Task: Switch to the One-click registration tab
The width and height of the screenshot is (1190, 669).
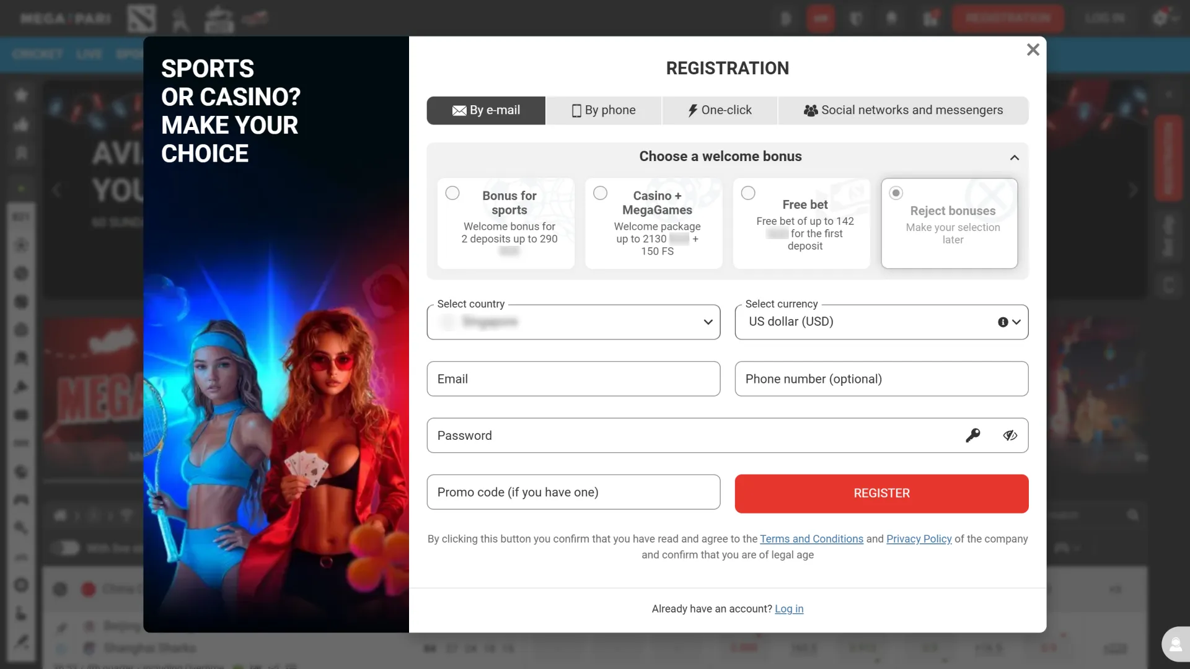Action: (720, 110)
